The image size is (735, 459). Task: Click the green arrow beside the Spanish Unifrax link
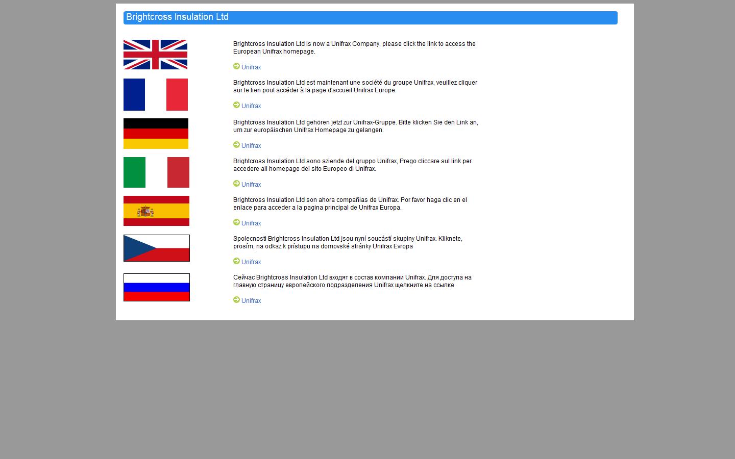tap(237, 222)
